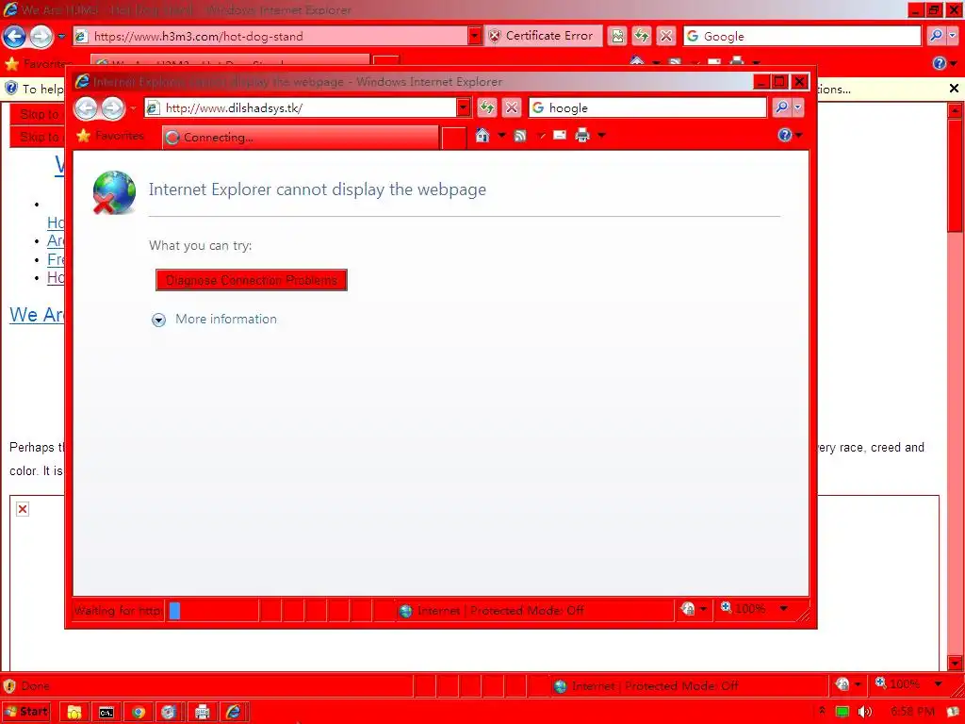The width and height of the screenshot is (965, 724).
Task: Show hidden tray icons arrow
Action: (x=822, y=711)
